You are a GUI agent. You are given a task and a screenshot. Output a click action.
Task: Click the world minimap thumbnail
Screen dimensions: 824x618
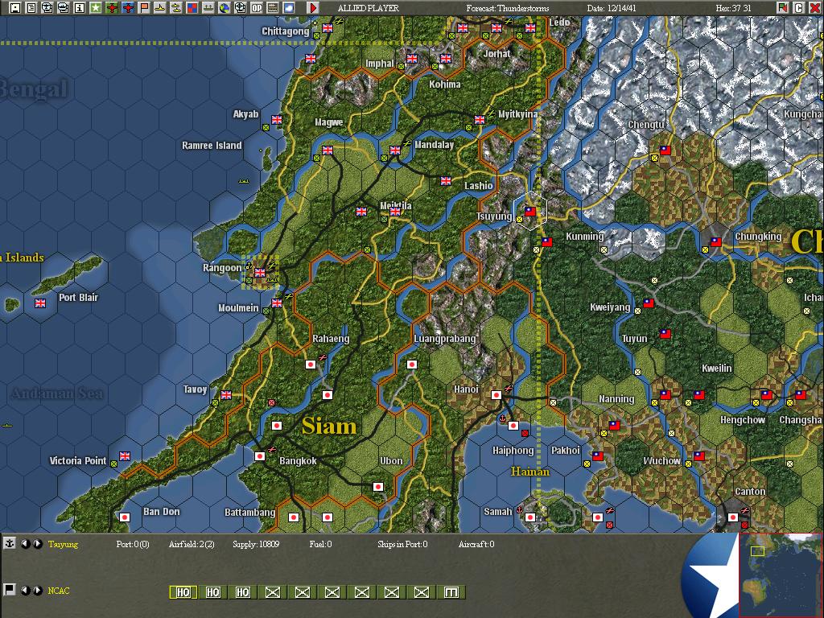point(781,575)
